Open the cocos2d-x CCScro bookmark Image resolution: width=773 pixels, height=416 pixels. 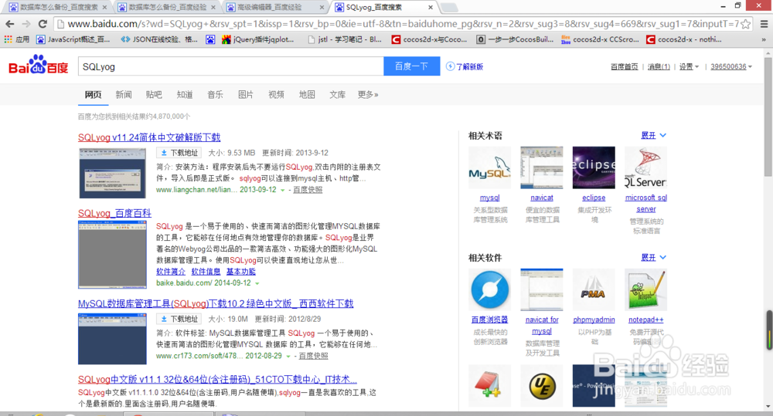click(600, 39)
